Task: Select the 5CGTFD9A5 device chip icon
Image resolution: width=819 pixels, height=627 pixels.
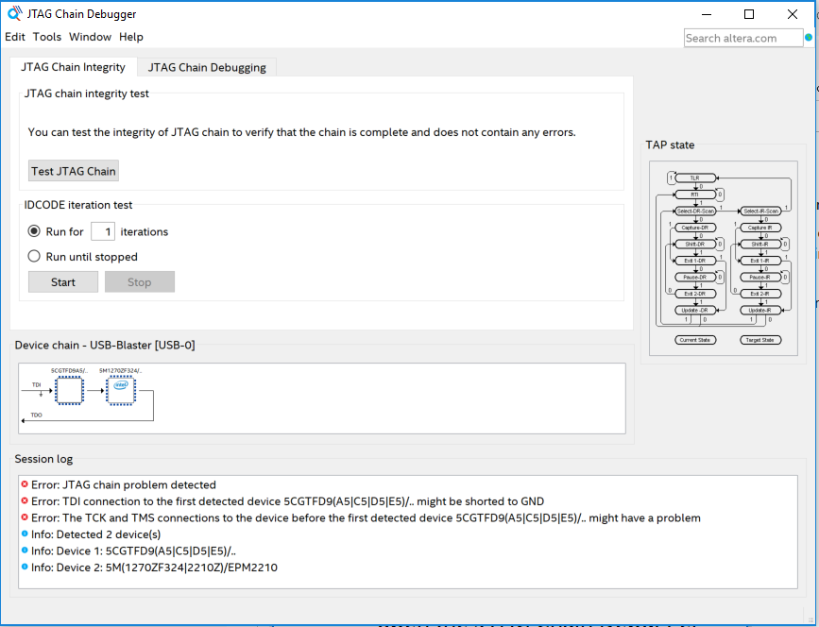Action: point(69,390)
